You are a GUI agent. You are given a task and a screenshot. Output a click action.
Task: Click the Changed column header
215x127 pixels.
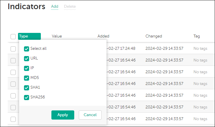pos(154,36)
